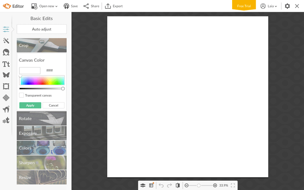Expand the Crop section
304x190 pixels.
pos(42,45)
